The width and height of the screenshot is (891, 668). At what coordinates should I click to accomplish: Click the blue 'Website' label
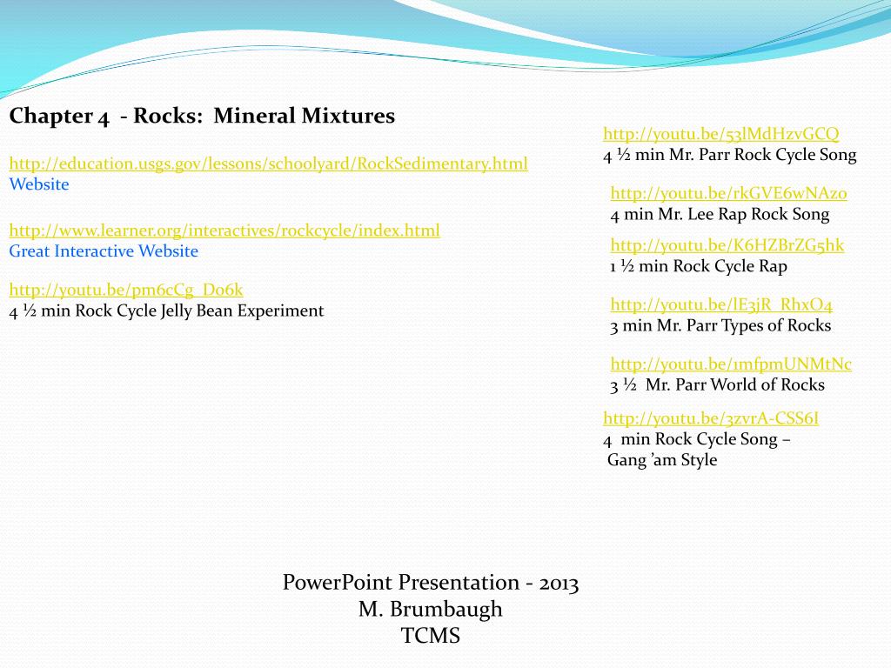(39, 184)
